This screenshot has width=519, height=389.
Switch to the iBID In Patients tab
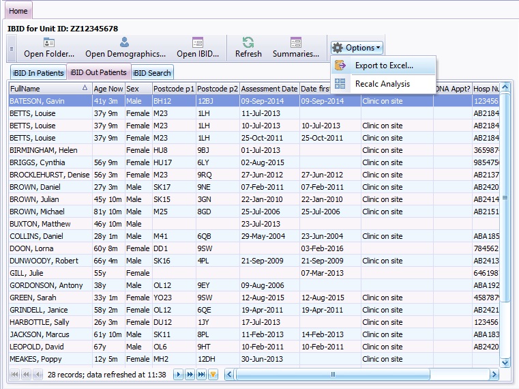38,73
